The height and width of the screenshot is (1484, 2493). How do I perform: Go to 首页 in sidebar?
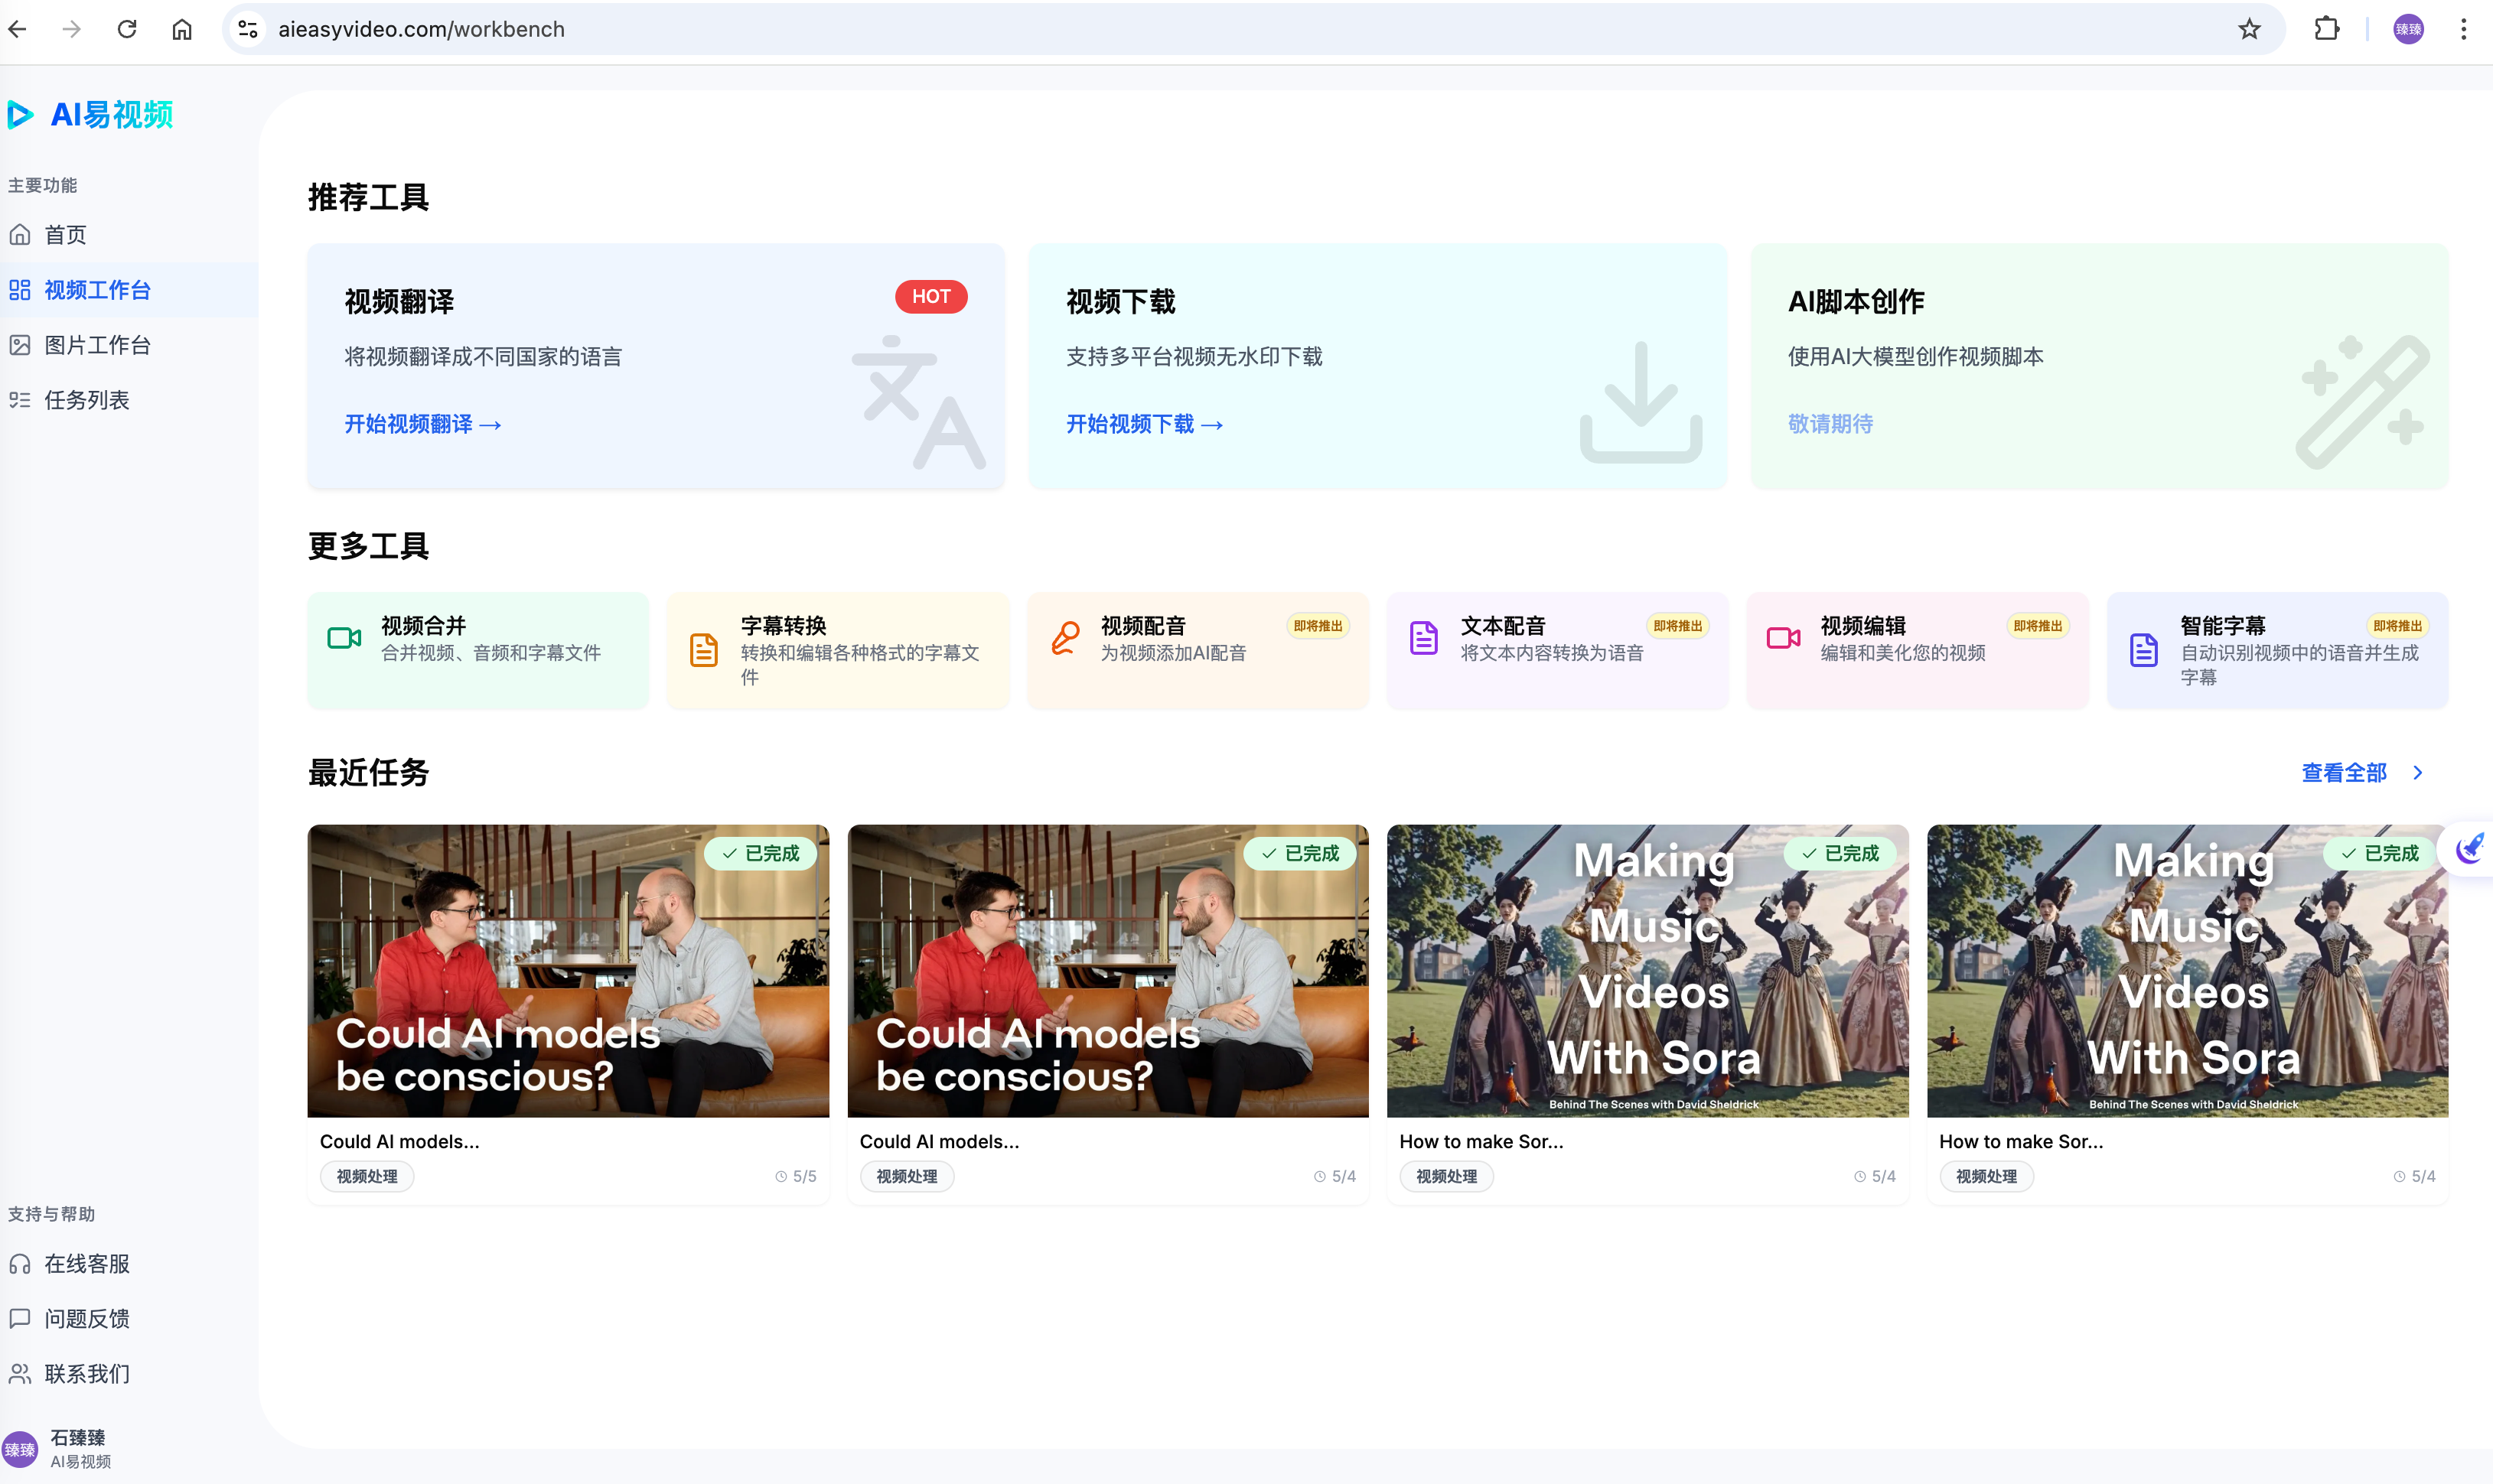click(65, 235)
